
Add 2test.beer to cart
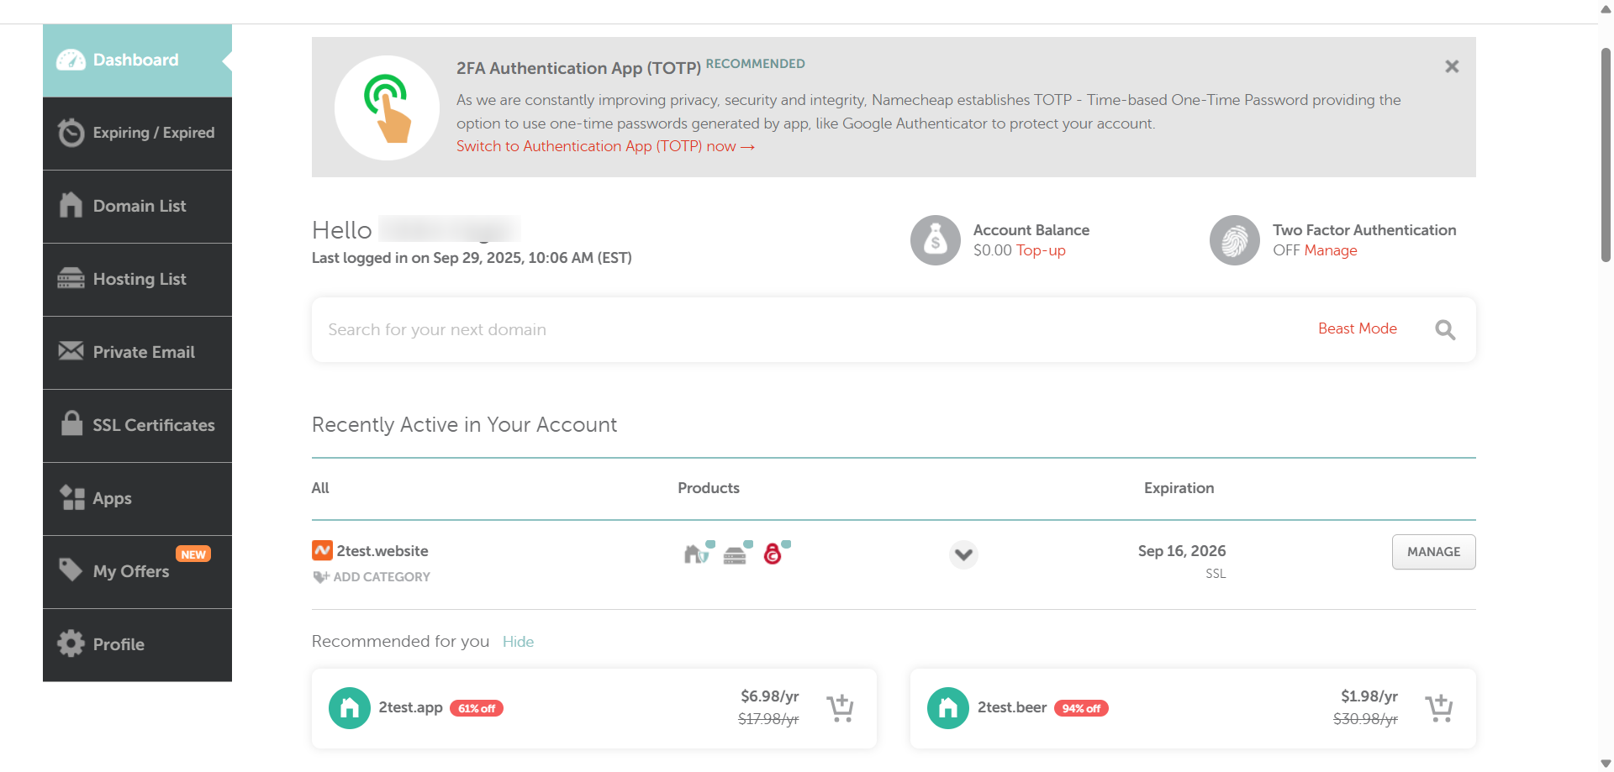(x=1438, y=708)
